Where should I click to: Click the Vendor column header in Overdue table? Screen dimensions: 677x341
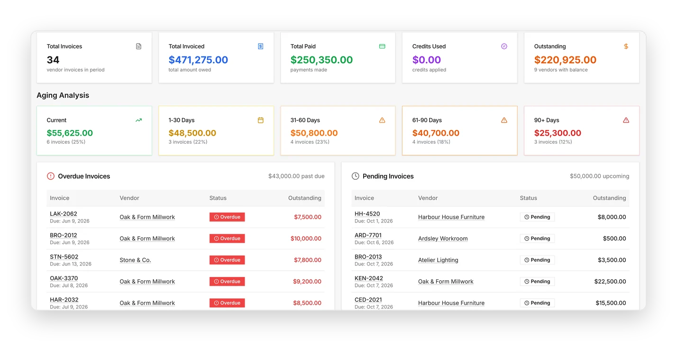129,198
